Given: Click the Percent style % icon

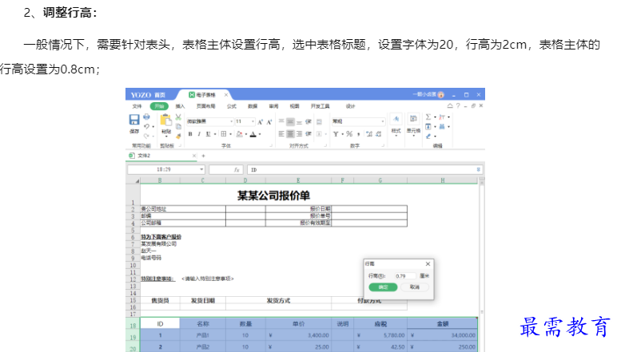Looking at the screenshot, I should [x=349, y=134].
